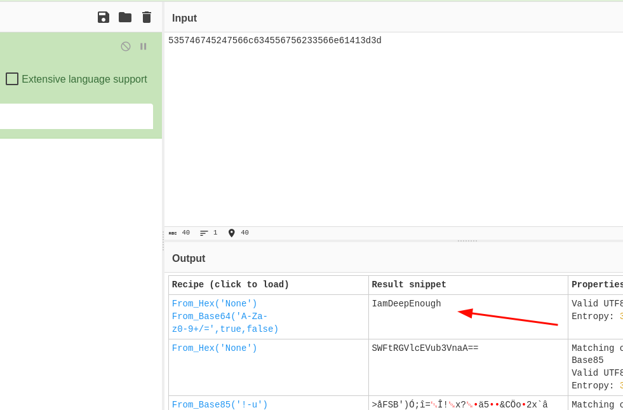Viewport: 623px width, 410px height.
Task: Enable Extensive language support checkbox
Action: 12,79
